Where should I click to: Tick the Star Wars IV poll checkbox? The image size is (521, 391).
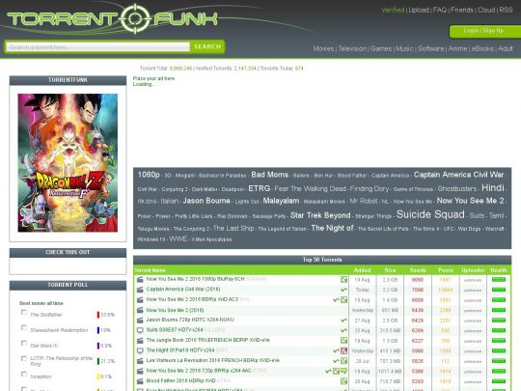24,343
